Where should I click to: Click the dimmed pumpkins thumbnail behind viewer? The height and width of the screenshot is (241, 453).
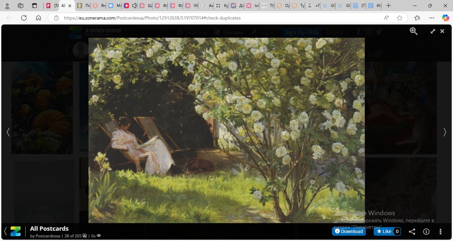[x=42, y=108]
